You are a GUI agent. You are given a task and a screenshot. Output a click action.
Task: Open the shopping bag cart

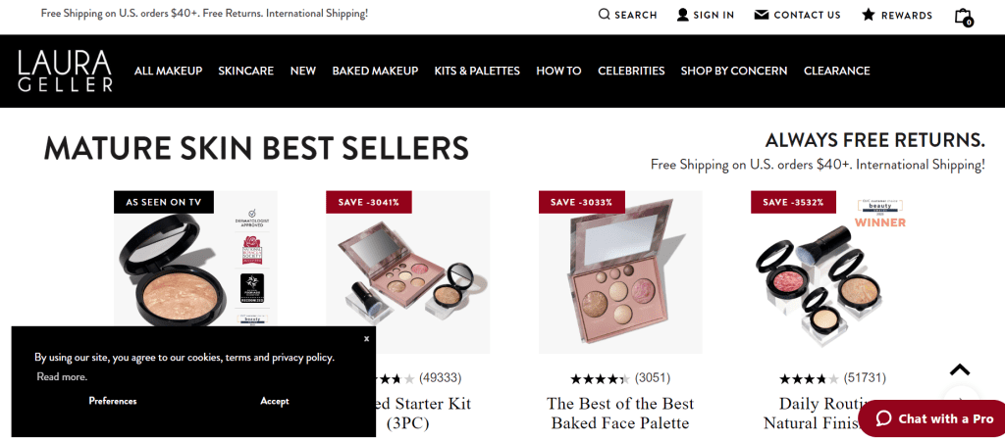click(x=963, y=16)
